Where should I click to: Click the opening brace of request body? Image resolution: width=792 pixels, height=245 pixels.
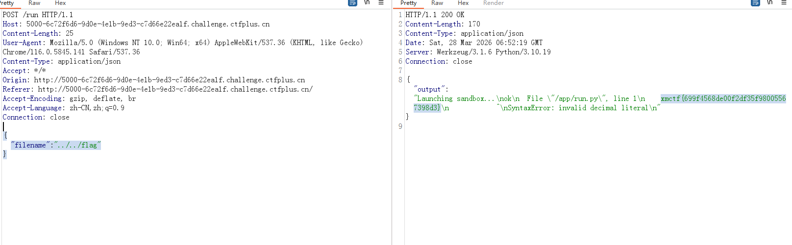pos(5,136)
